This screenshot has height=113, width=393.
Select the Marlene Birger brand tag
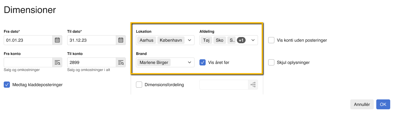click(x=154, y=62)
